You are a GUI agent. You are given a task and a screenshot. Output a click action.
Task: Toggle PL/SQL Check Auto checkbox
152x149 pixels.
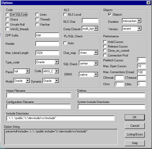[65, 43]
